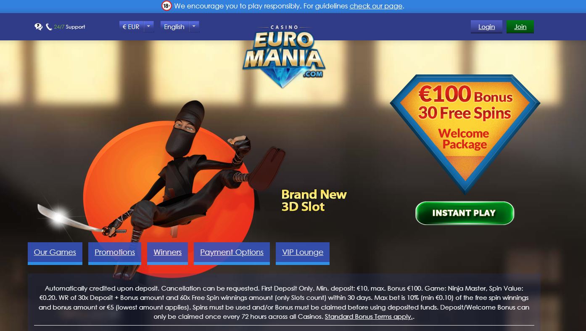Go to the Winners tab
Viewport: 586px width, 331px height.
(x=167, y=253)
